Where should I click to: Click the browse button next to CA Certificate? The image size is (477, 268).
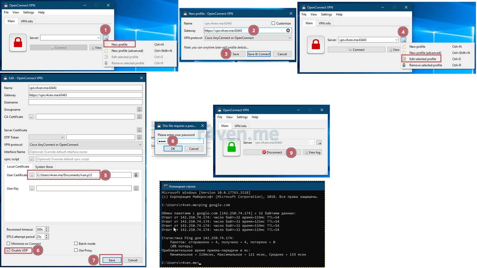click(x=31, y=117)
